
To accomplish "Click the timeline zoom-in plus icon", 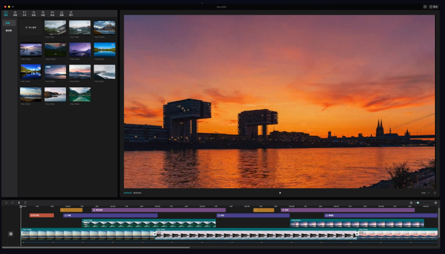I will pos(436,203).
